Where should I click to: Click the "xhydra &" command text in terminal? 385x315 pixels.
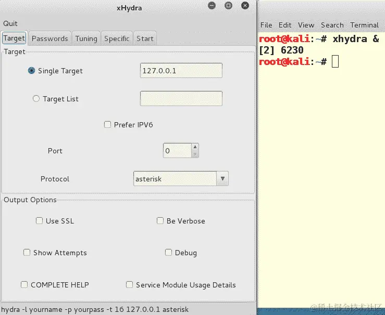click(x=356, y=38)
